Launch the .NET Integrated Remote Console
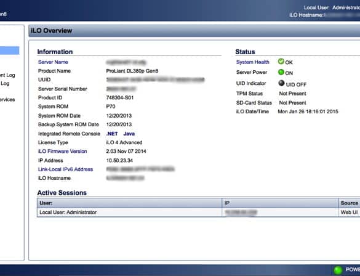 [x=112, y=134]
